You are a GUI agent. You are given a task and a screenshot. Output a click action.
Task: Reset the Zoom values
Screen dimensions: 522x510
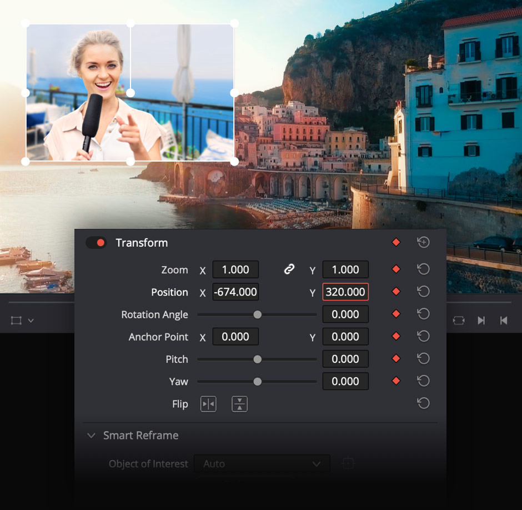click(x=423, y=269)
